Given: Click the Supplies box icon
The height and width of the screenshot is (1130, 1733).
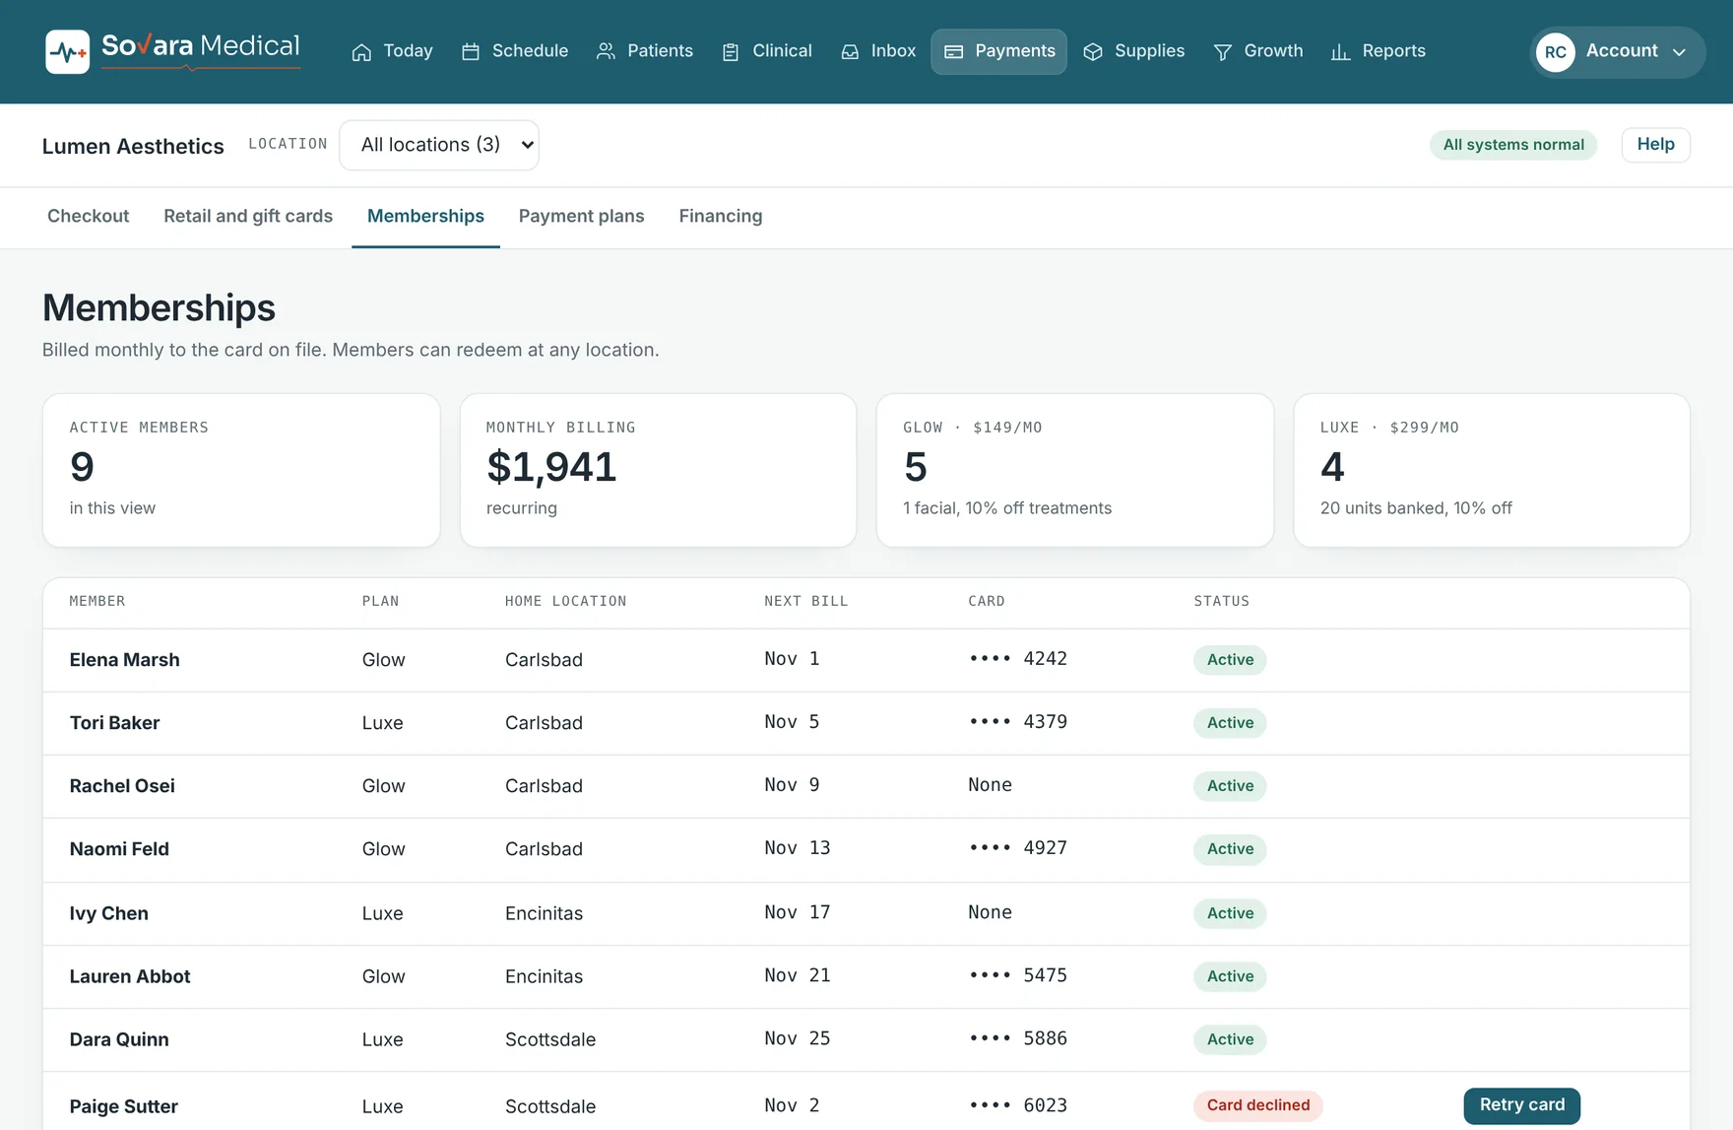Looking at the screenshot, I should [1093, 52].
